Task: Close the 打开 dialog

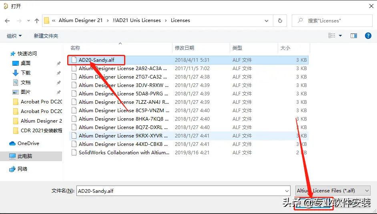Action: tap(371, 6)
